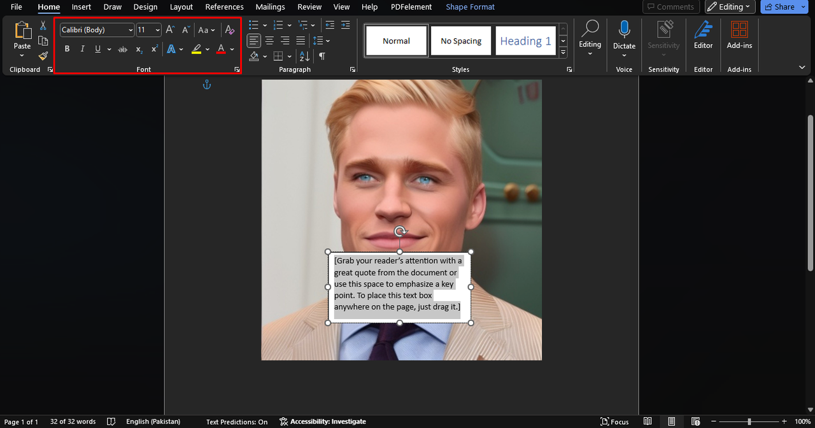Image resolution: width=815 pixels, height=428 pixels.
Task: Click the zoom slider handle
Action: (x=749, y=422)
